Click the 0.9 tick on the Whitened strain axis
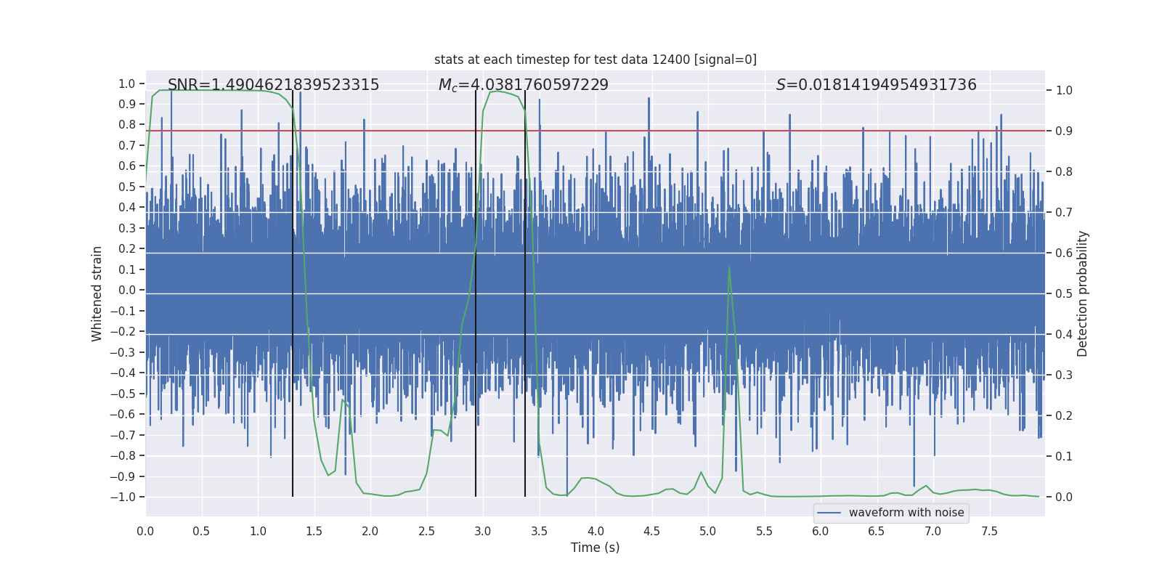Screen dimensions: 1162x581 127,104
